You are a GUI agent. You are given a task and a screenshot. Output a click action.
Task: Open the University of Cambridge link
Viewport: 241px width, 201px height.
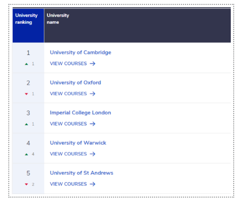coord(80,53)
